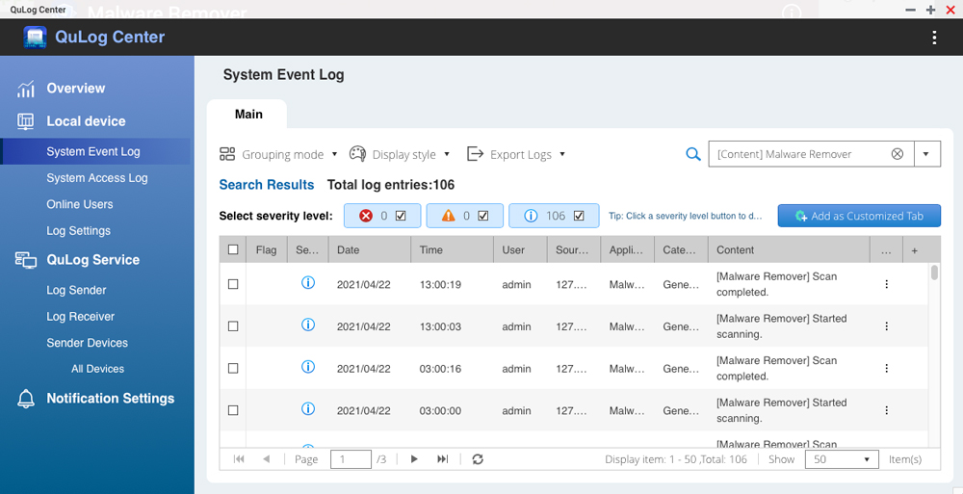The width and height of the screenshot is (963, 494).
Task: Click the info severity icon showing 106
Action: (531, 216)
